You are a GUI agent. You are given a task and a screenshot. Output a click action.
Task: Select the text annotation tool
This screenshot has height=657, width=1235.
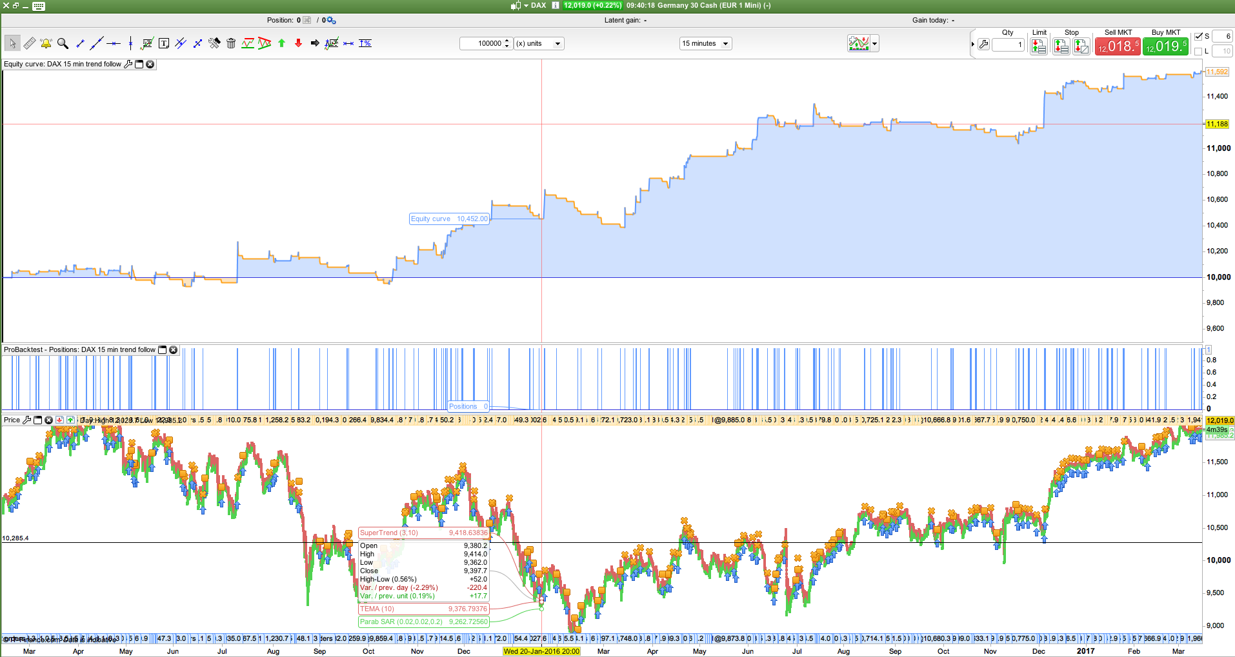[164, 43]
